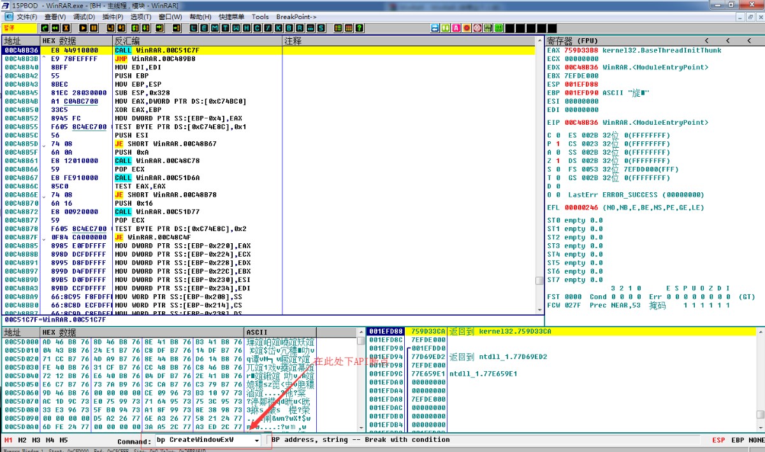
Task: Select NONE stack addressing mode
Action: [757, 440]
